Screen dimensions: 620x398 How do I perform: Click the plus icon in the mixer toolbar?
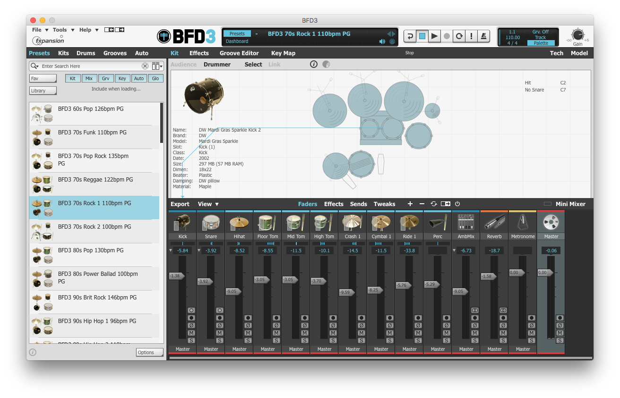410,204
